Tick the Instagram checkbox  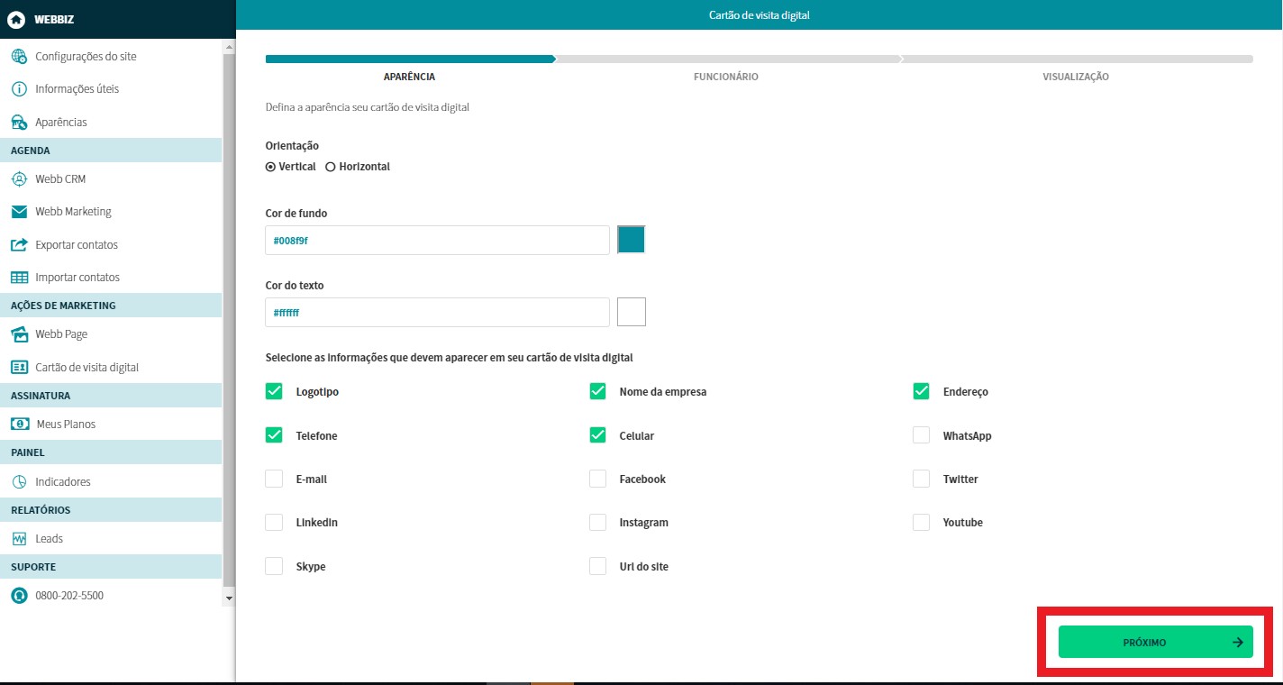[597, 523]
